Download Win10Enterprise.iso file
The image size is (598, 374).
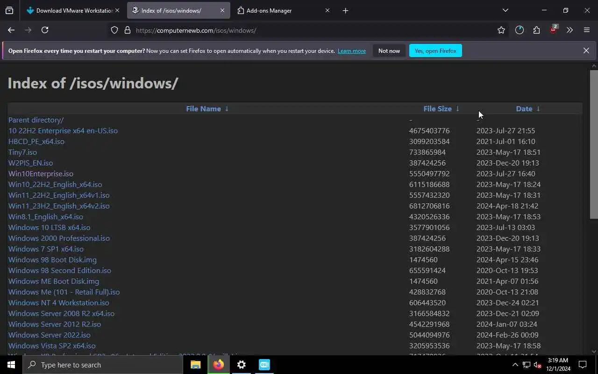tap(41, 173)
